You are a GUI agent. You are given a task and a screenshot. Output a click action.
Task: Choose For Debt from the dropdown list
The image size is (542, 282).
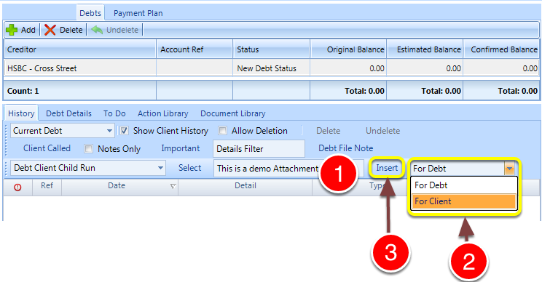pyautogui.click(x=463, y=185)
